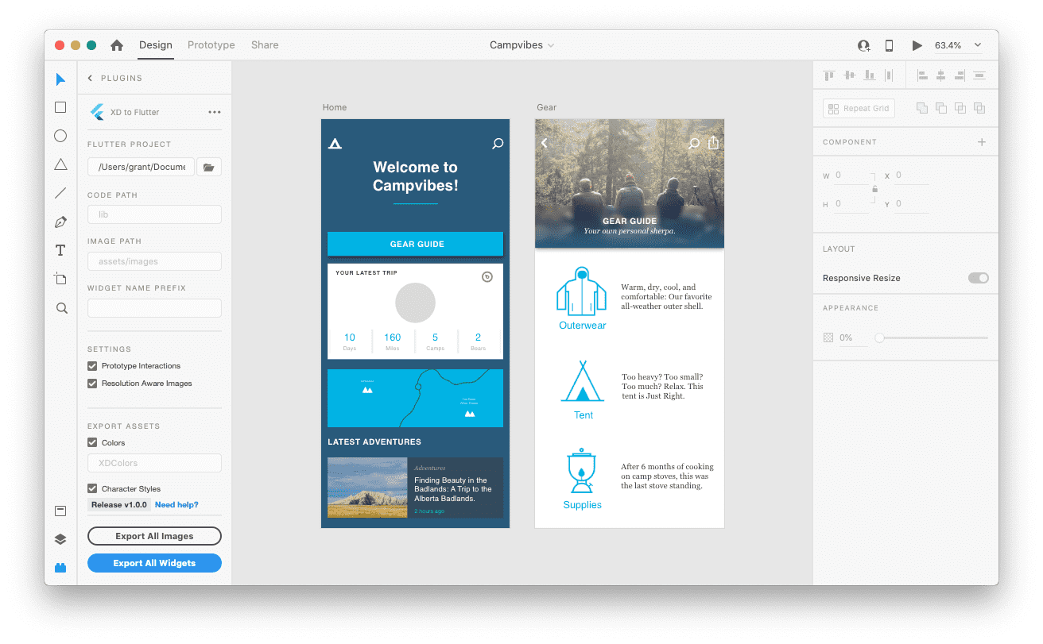Switch to the Share tab
This screenshot has width=1043, height=644.
(265, 45)
